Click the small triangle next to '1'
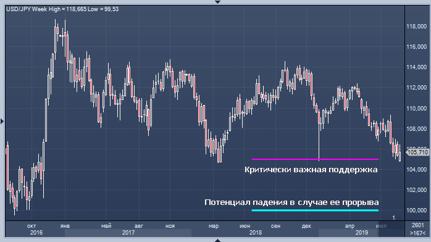The height and width of the screenshot is (242, 431). pyautogui.click(x=400, y=219)
